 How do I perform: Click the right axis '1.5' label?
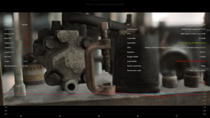204,104
